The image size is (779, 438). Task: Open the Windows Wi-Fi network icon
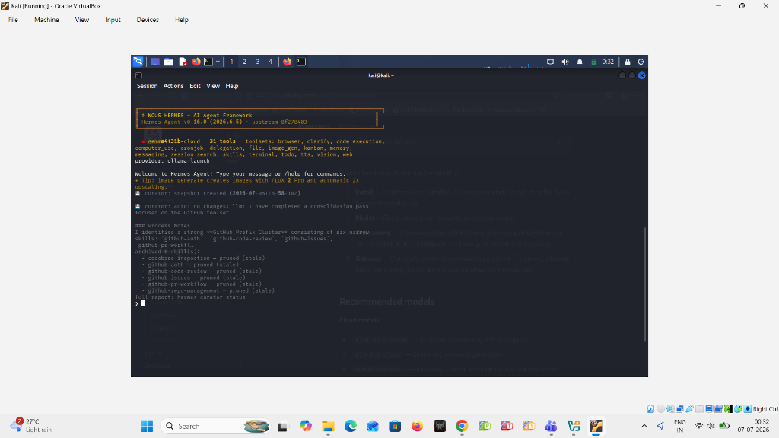click(x=699, y=426)
